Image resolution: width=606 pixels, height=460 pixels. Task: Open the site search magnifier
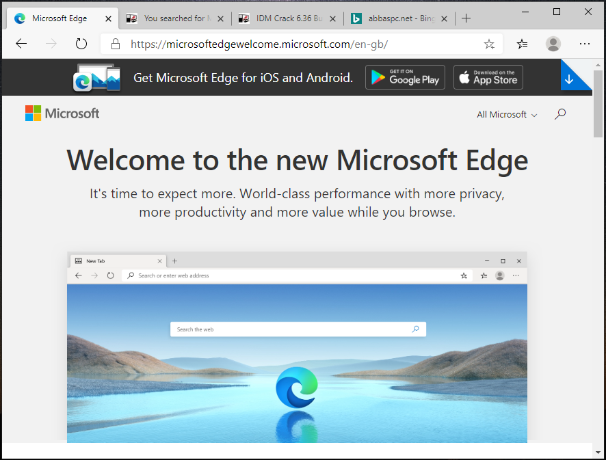coord(560,114)
